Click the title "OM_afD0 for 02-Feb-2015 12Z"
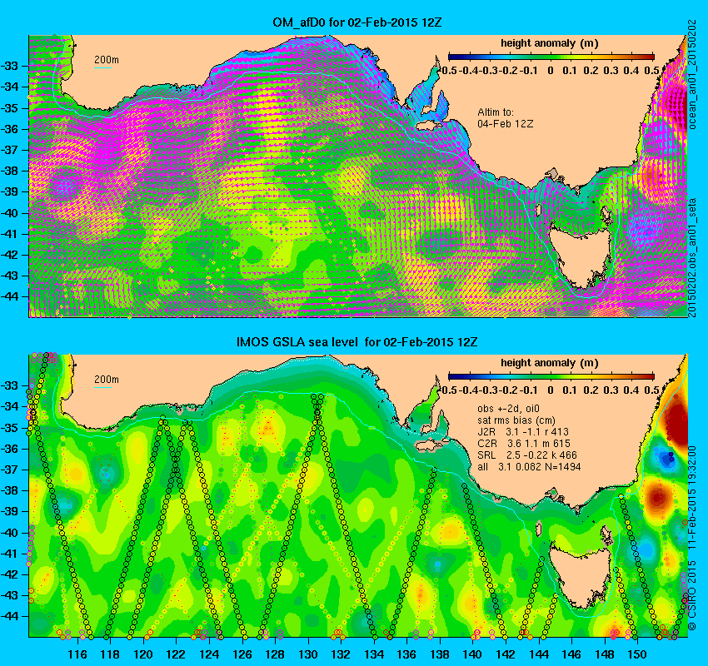This screenshot has width=708, height=666. 356,22
